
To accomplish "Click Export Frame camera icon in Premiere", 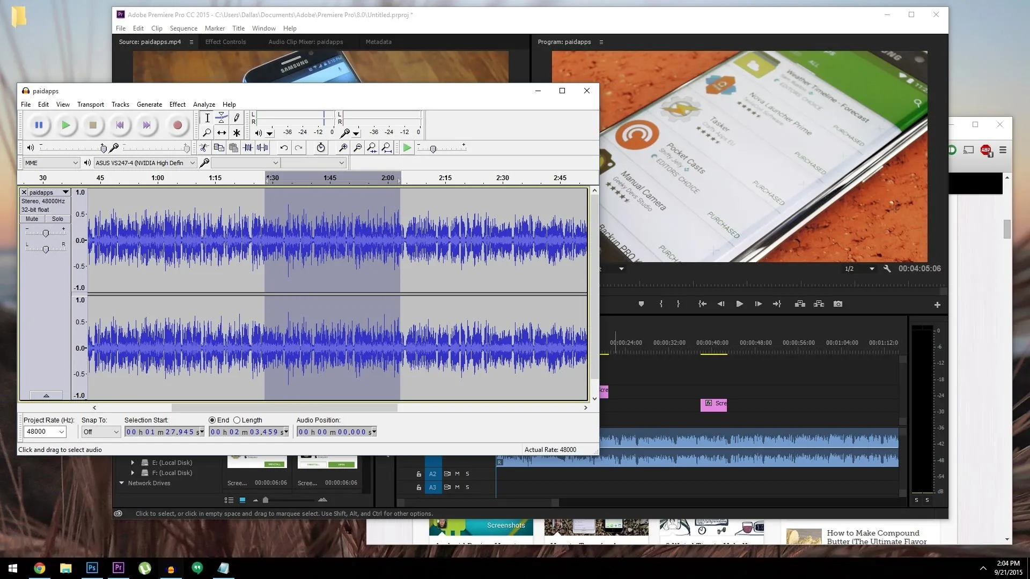I will click(837, 304).
